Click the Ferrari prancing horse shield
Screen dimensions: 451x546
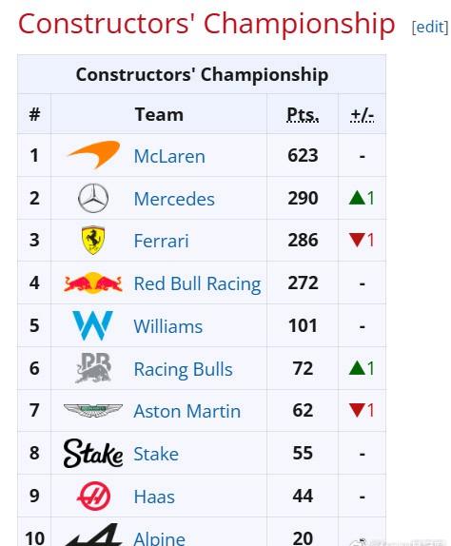pyautogui.click(x=93, y=241)
